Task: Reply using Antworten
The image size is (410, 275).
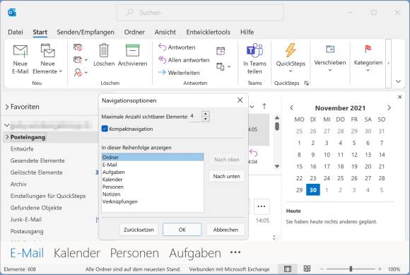Action: click(177, 47)
